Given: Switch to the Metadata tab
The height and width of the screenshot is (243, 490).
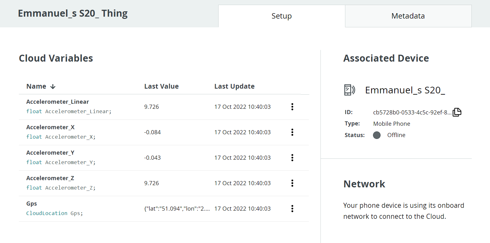Looking at the screenshot, I should pos(408,16).
